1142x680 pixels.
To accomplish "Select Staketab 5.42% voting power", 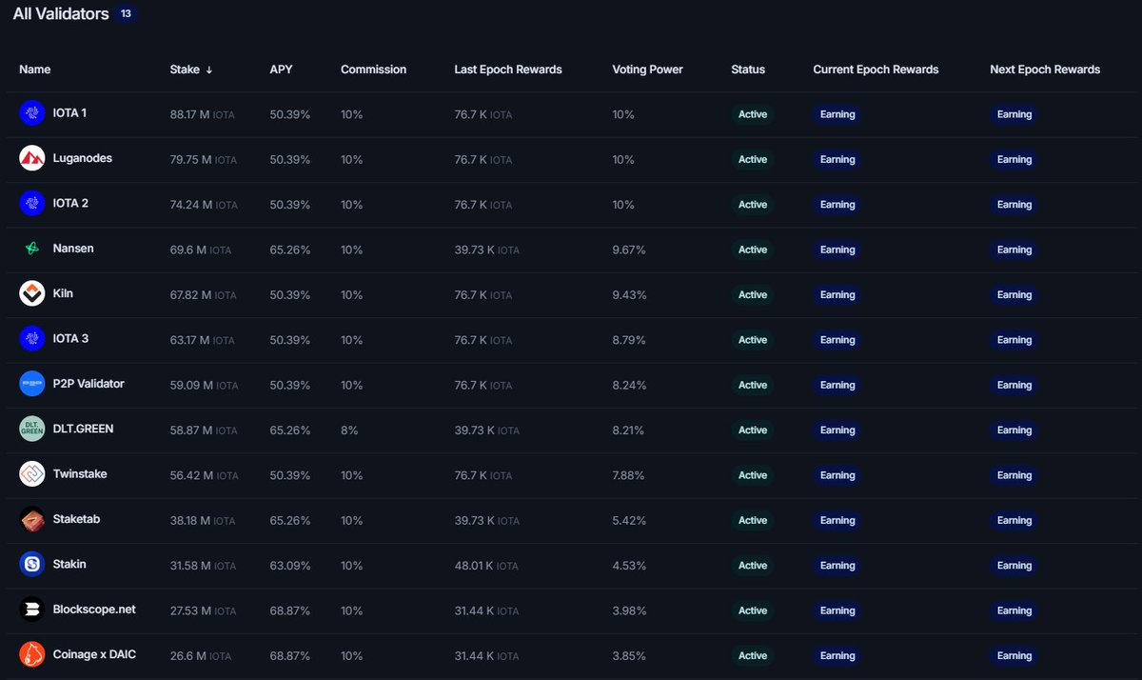I will (629, 521).
